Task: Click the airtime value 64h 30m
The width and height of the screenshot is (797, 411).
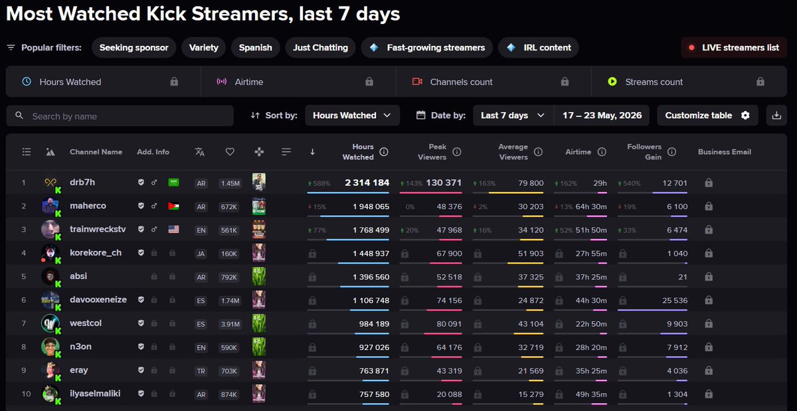Action: tap(590, 206)
